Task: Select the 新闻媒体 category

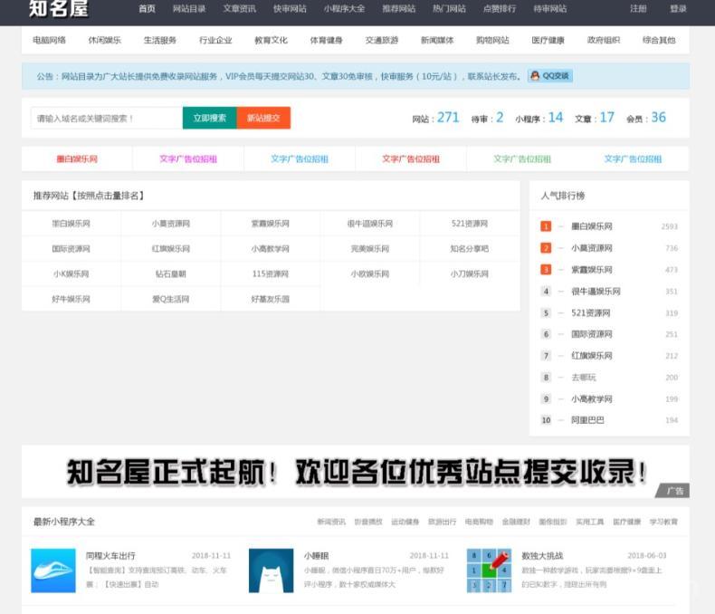Action: pyautogui.click(x=437, y=40)
